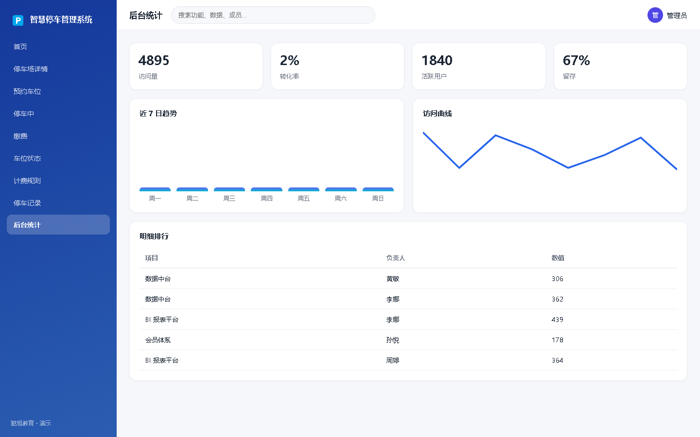
Task: Click the active 后台统计 menu item
Action: tap(58, 225)
